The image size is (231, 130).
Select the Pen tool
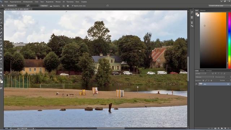(1, 59)
